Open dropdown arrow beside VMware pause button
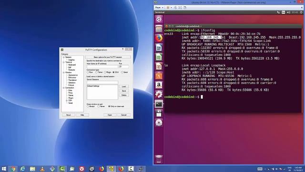 (x=171, y=8)
